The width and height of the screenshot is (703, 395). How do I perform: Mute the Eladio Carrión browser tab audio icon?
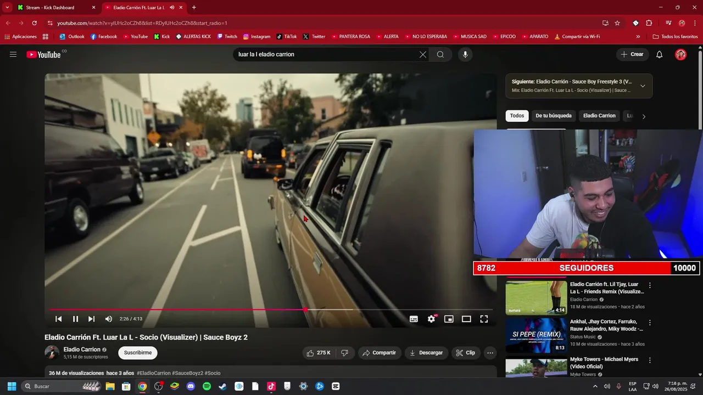(x=172, y=8)
